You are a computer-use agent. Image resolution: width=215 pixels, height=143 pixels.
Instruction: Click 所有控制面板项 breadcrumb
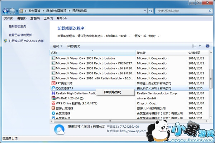click(56, 11)
